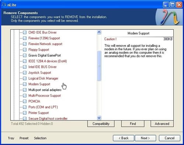The image size is (184, 145).
Task: Tick the Firewire (1394) Support checkbox
Action: click(25, 38)
